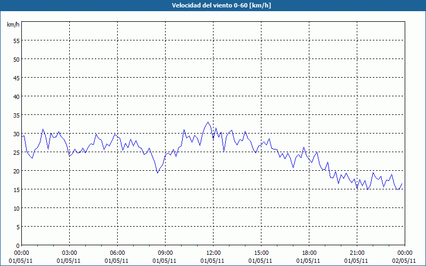Click the y-axis value label "55"
The height and width of the screenshot is (266, 426).
(17, 41)
